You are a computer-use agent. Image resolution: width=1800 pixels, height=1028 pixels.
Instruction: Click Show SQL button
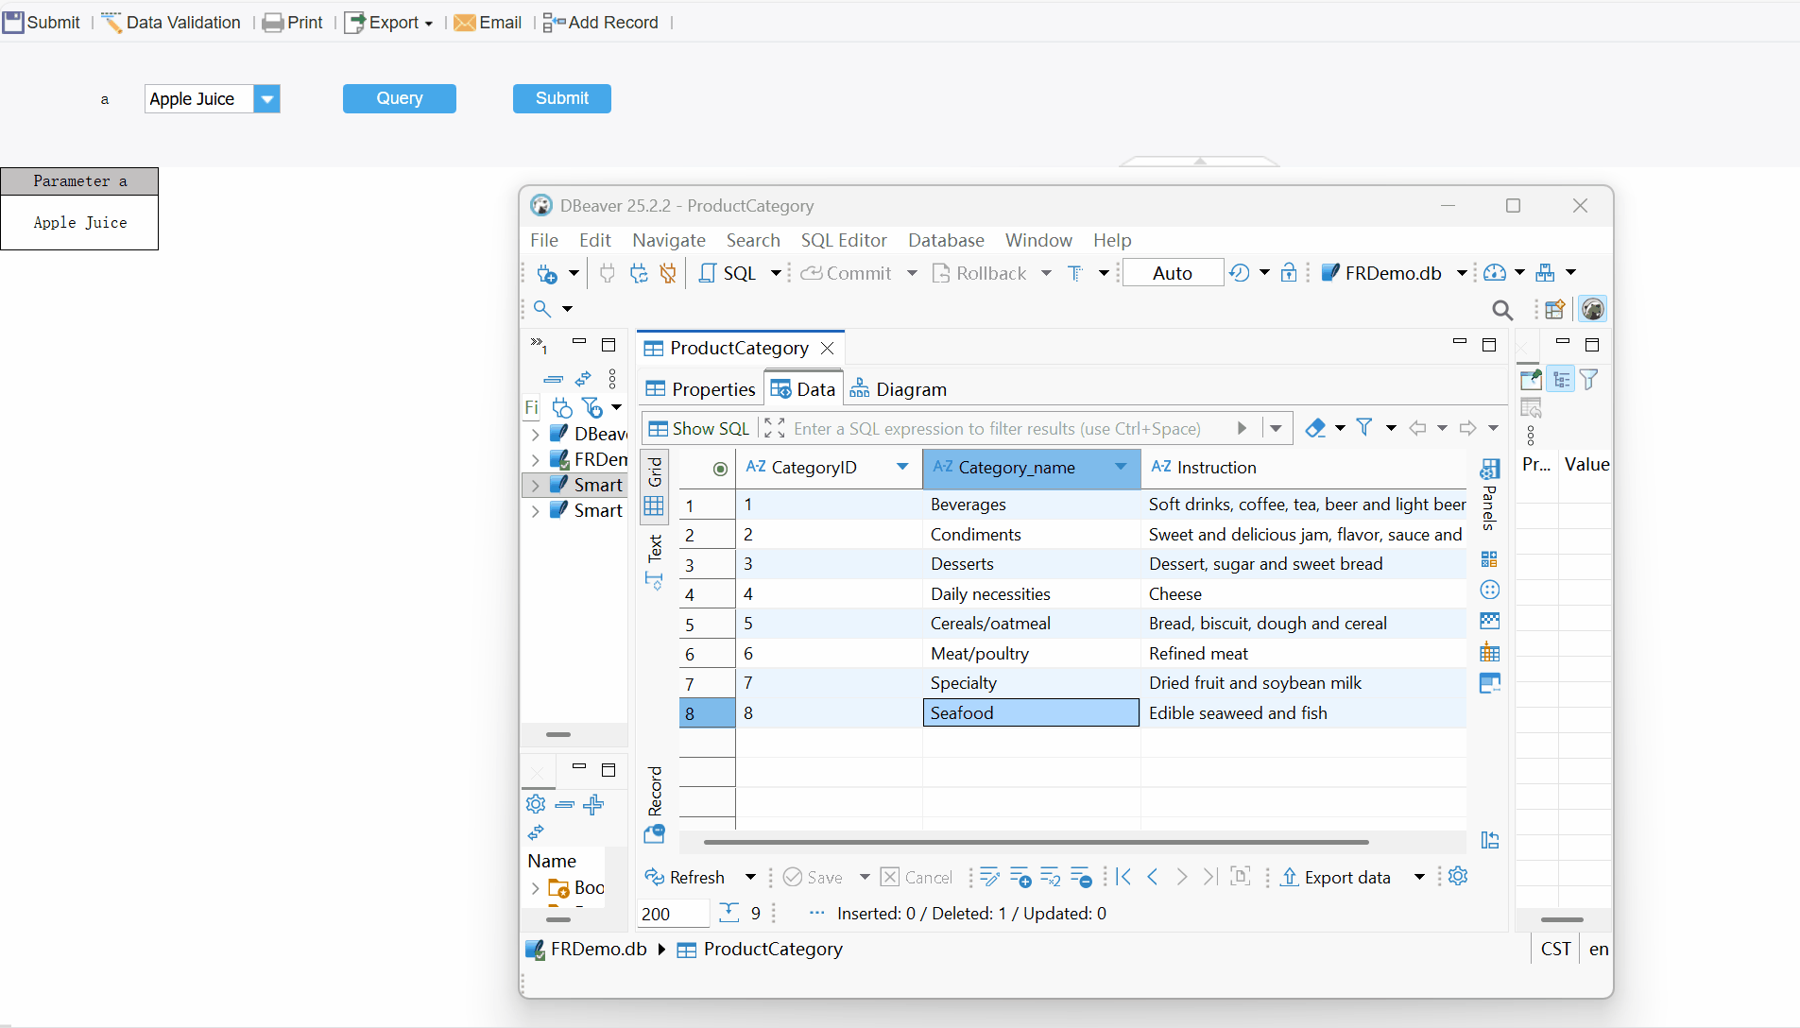tap(699, 429)
